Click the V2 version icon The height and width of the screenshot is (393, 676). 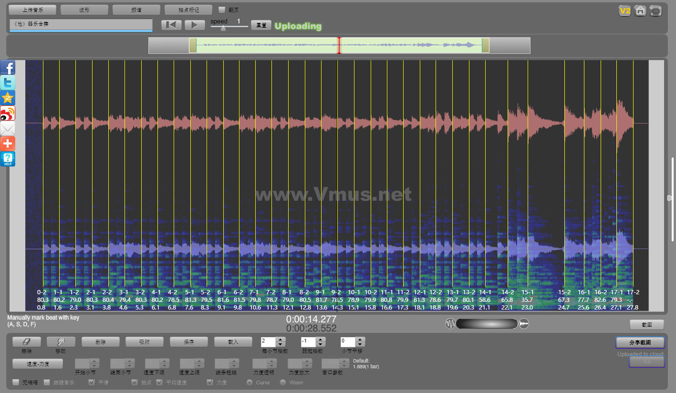(624, 11)
